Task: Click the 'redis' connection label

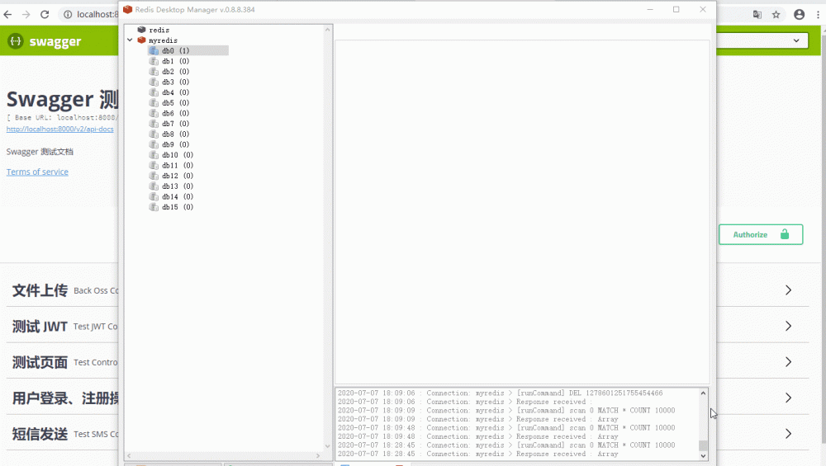Action: pos(159,31)
